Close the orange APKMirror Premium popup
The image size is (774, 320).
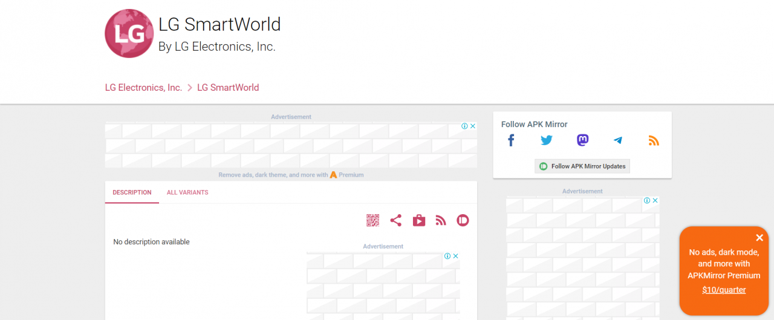759,238
